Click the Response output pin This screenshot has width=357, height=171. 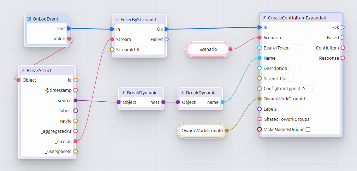[x=343, y=58]
